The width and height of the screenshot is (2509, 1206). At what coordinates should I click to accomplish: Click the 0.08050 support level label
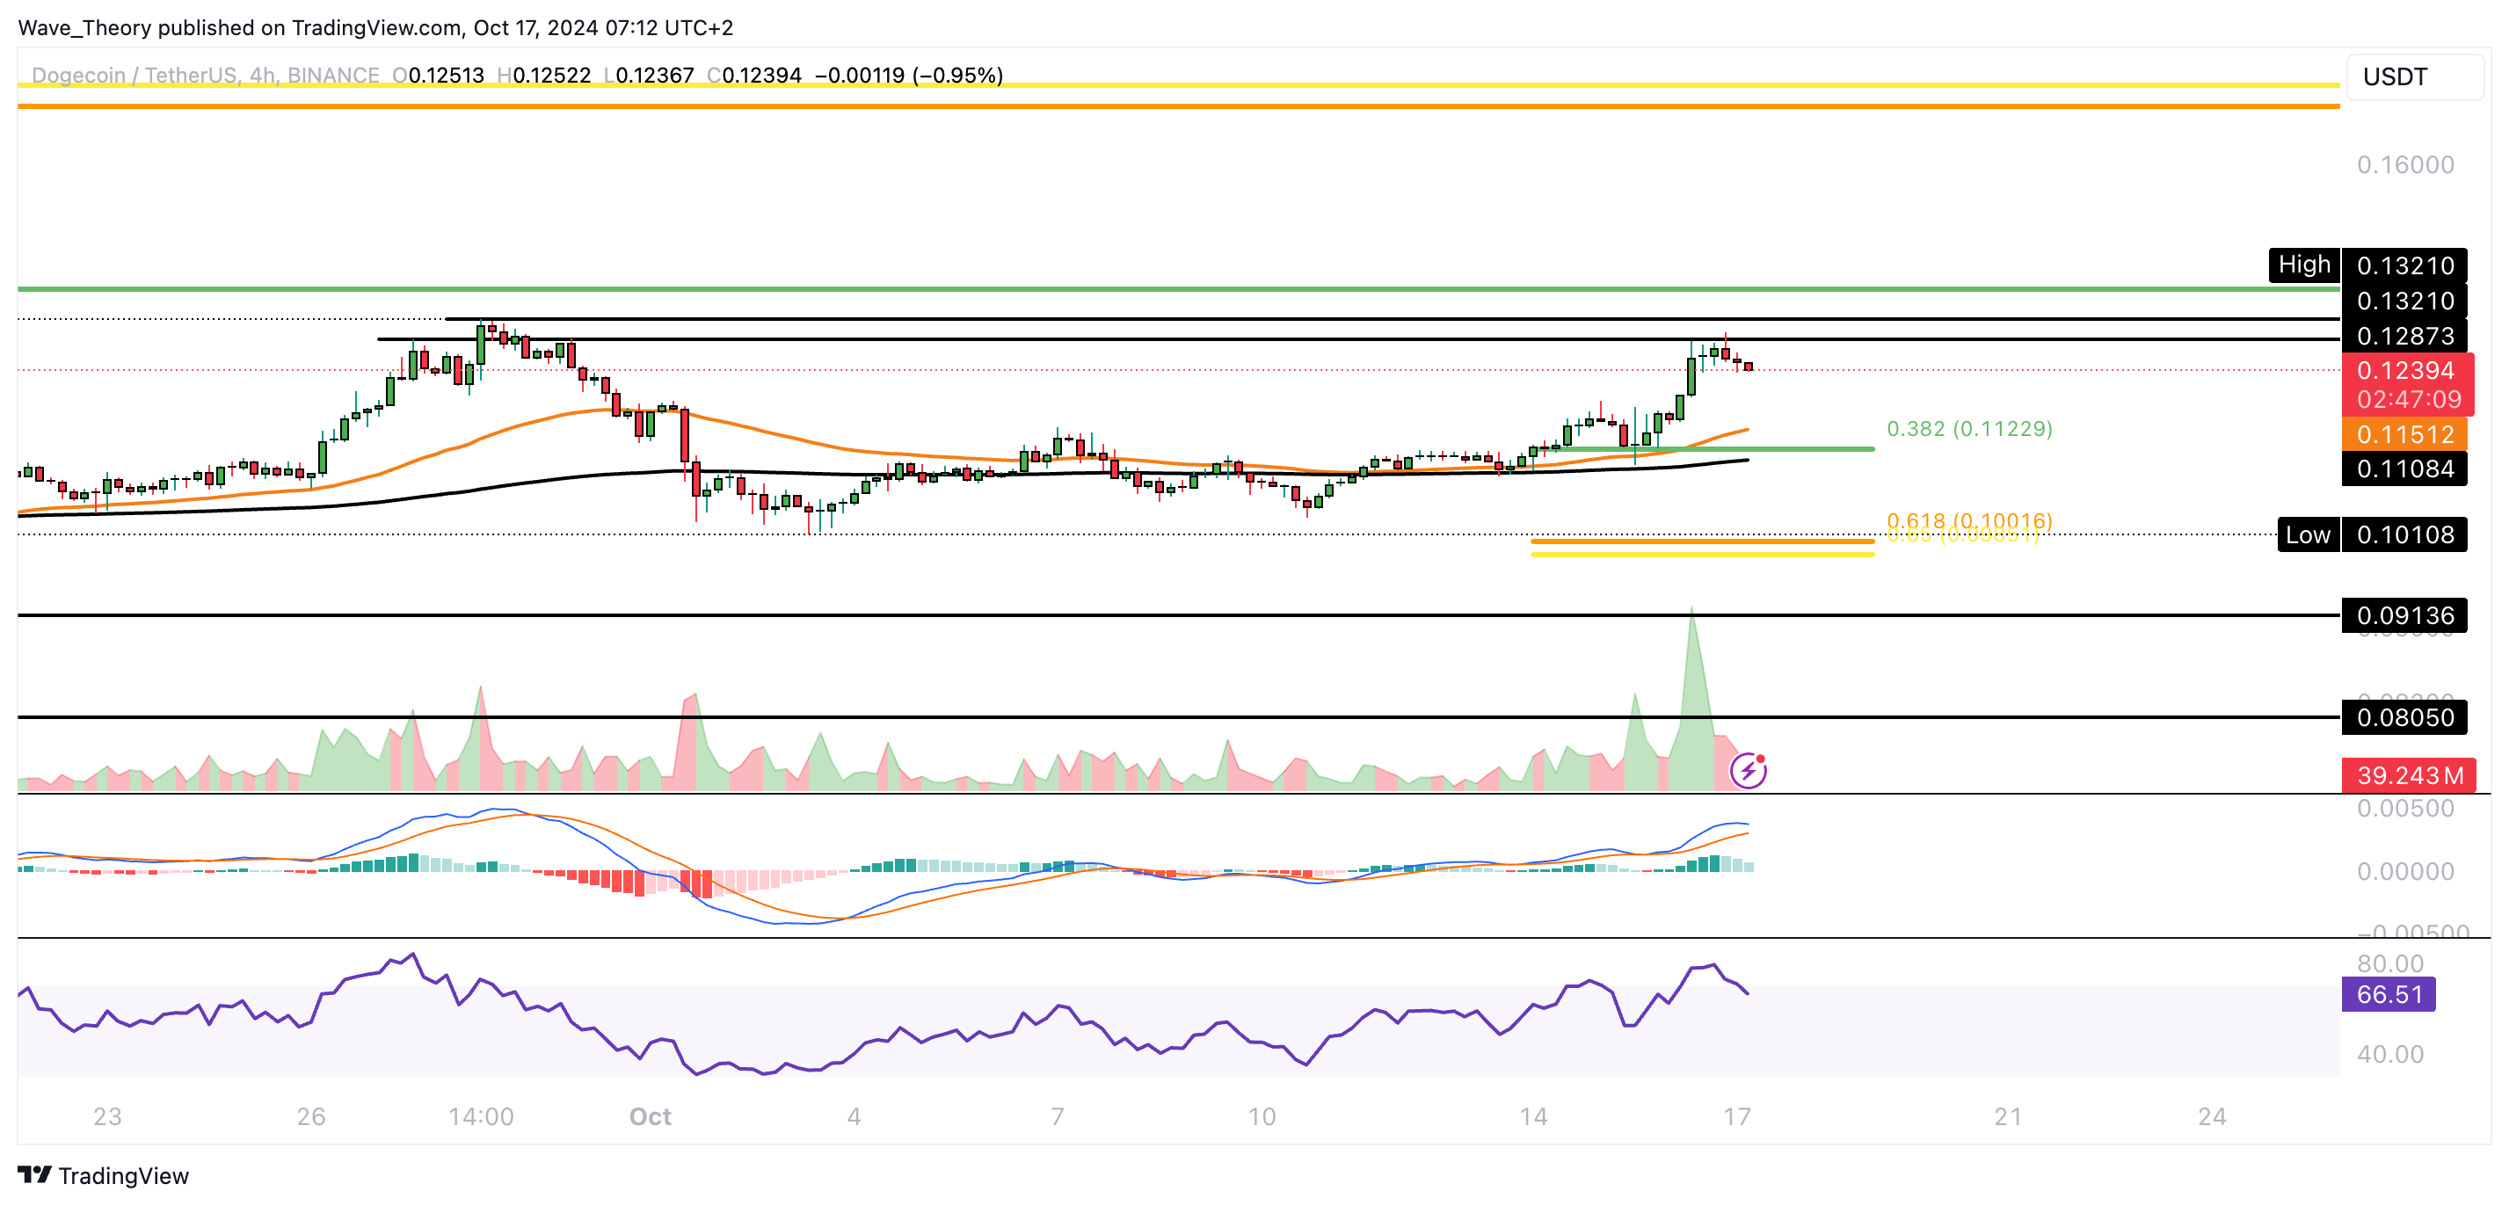point(2404,718)
